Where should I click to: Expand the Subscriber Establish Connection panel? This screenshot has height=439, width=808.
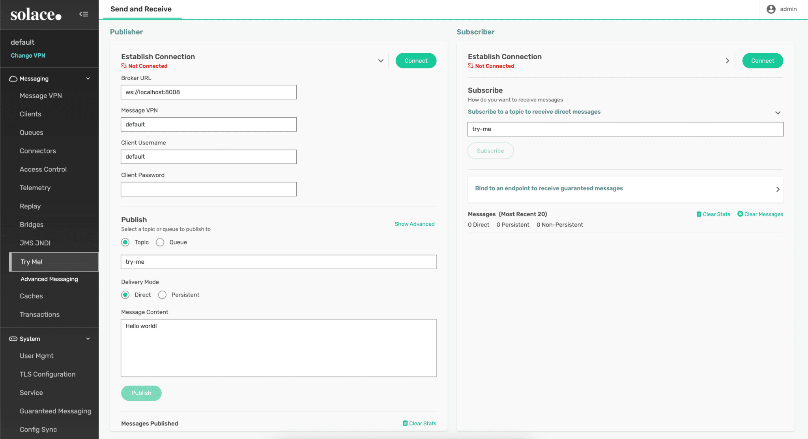pos(728,61)
